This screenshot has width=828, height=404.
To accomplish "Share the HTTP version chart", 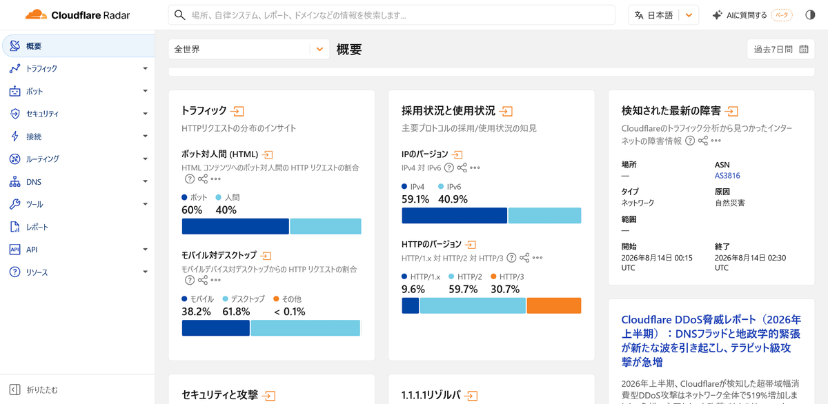I will click(x=524, y=258).
